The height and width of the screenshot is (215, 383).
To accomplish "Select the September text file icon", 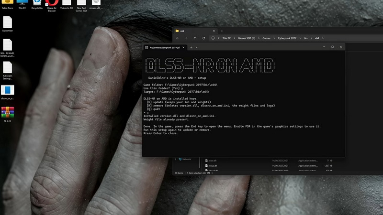I will tap(7, 24).
